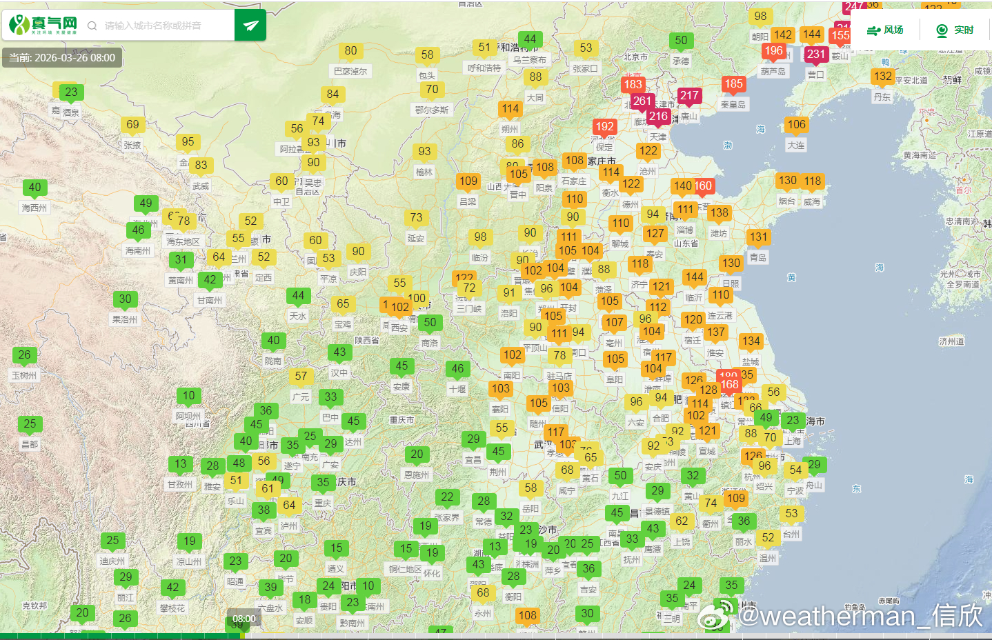Open the 阿坝州 marker showing 10
This screenshot has width=992, height=640.
[x=188, y=397]
